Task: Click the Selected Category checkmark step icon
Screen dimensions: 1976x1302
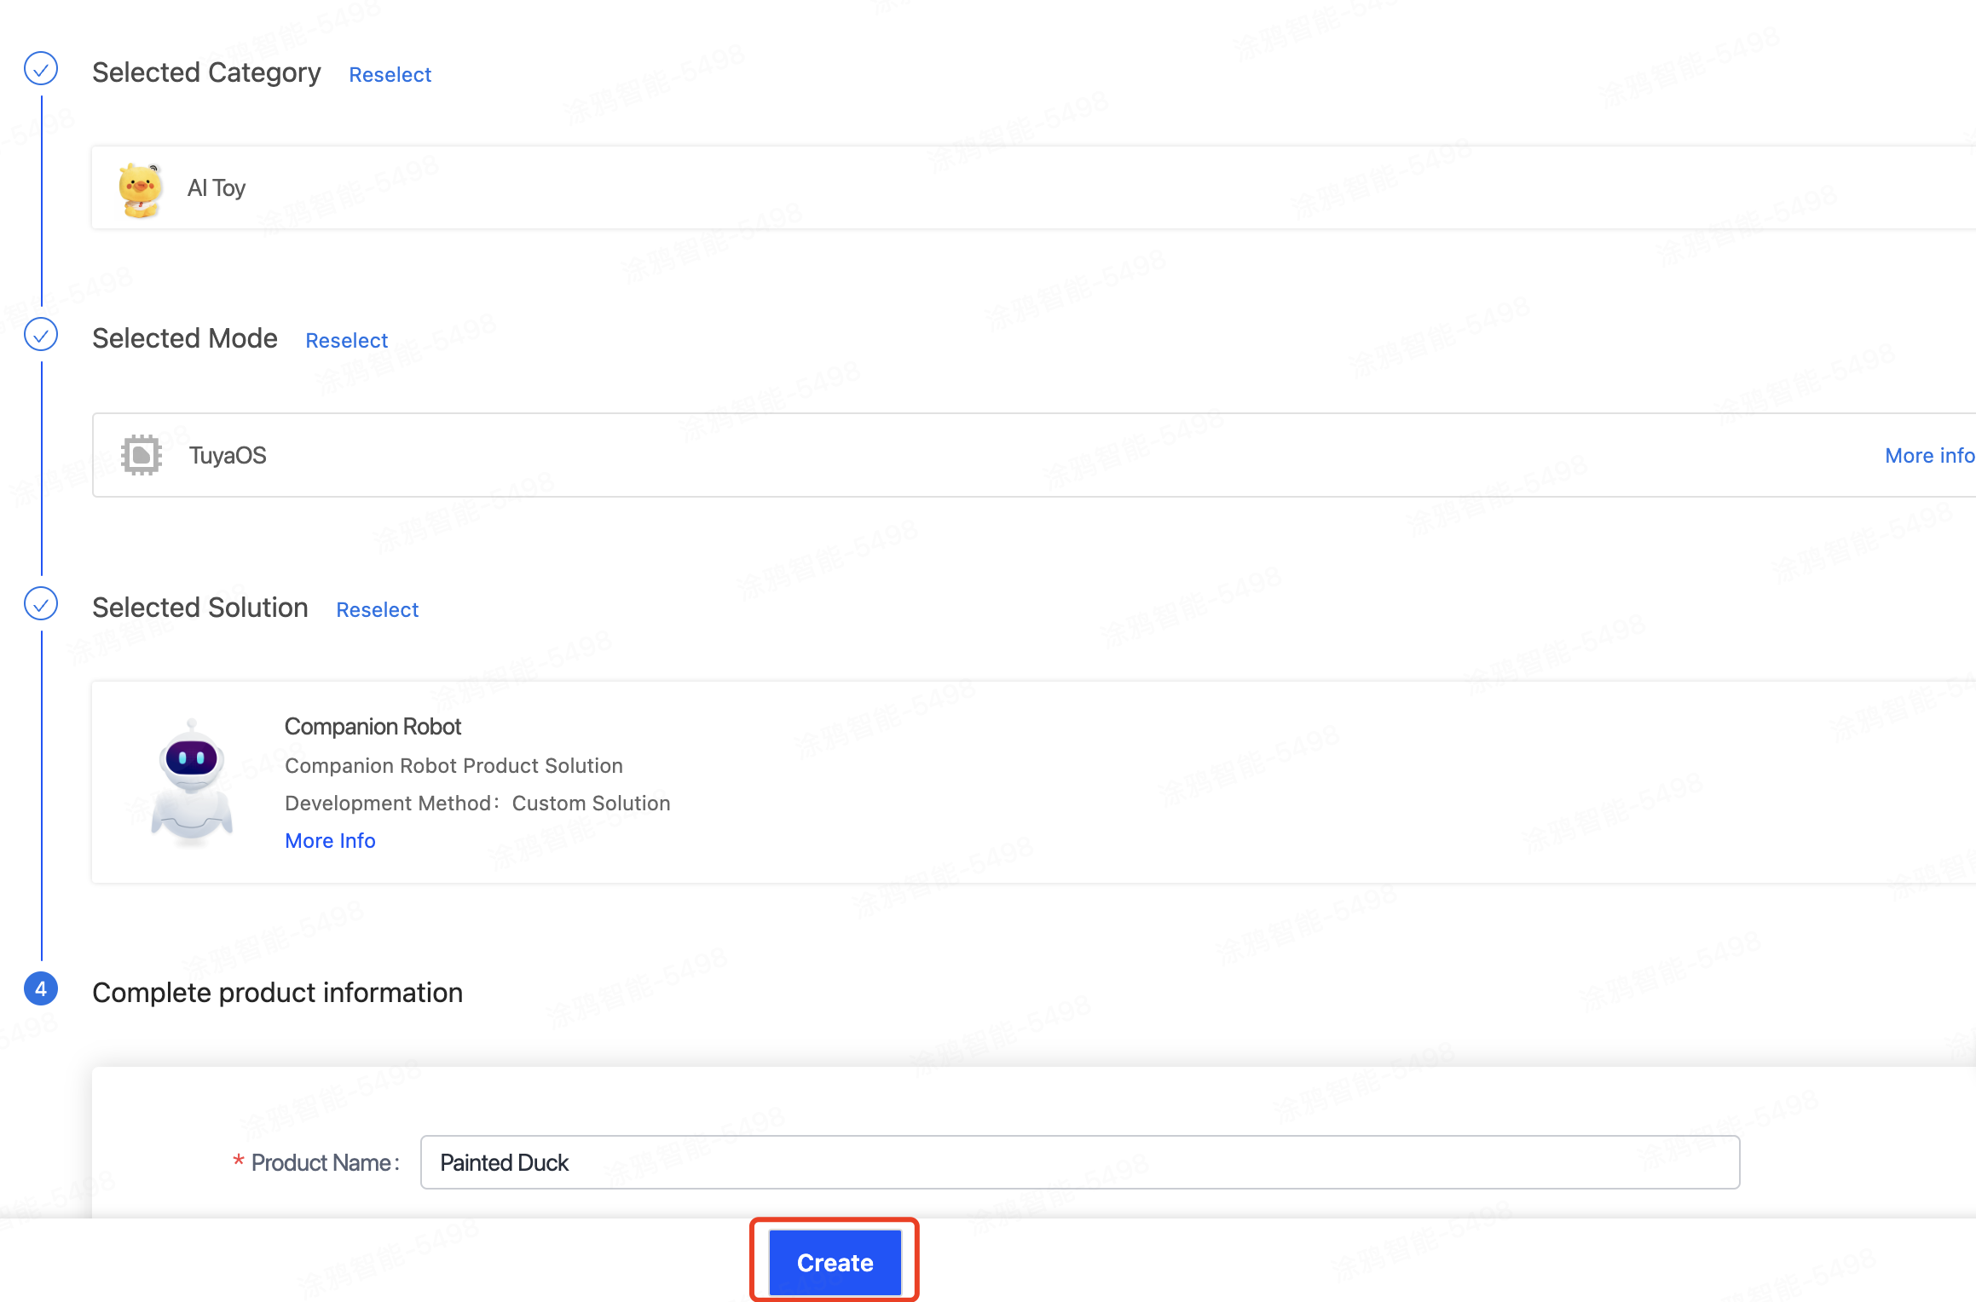Action: pyautogui.click(x=41, y=69)
